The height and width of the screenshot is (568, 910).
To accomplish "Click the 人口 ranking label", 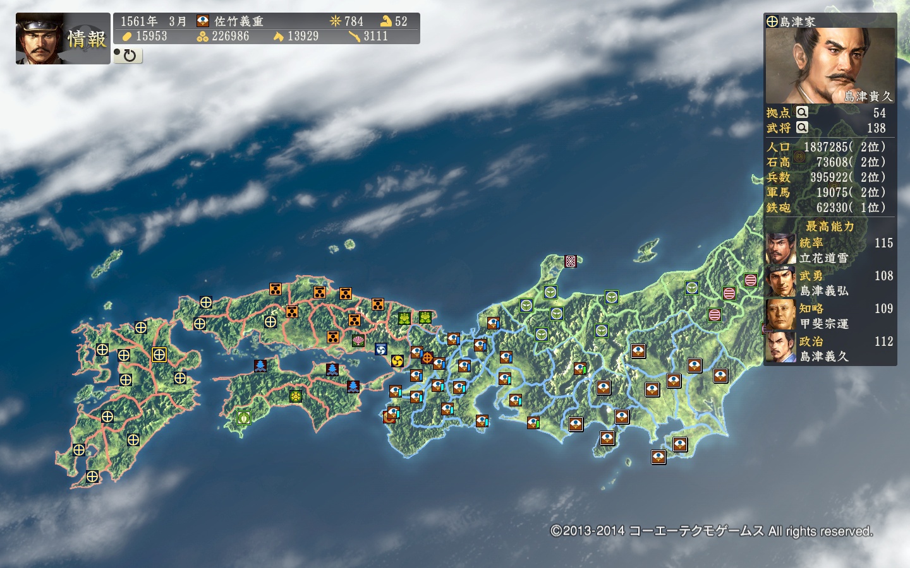I will point(779,147).
